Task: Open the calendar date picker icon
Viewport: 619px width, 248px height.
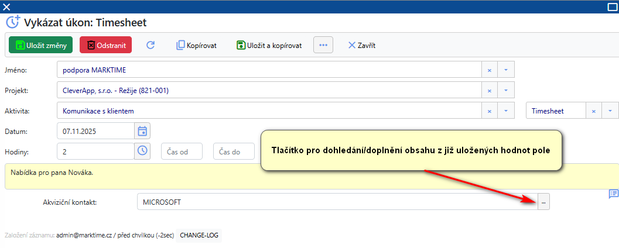Action: point(142,130)
